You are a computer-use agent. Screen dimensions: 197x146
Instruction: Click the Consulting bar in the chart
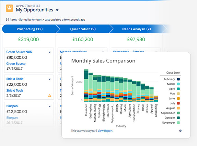(x=156, y=99)
